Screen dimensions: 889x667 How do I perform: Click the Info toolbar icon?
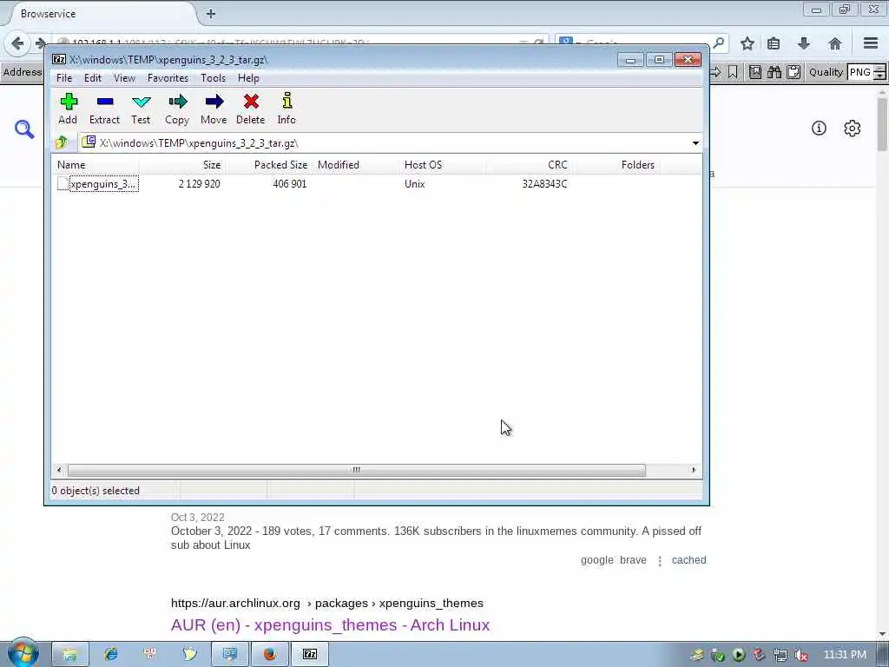point(286,109)
